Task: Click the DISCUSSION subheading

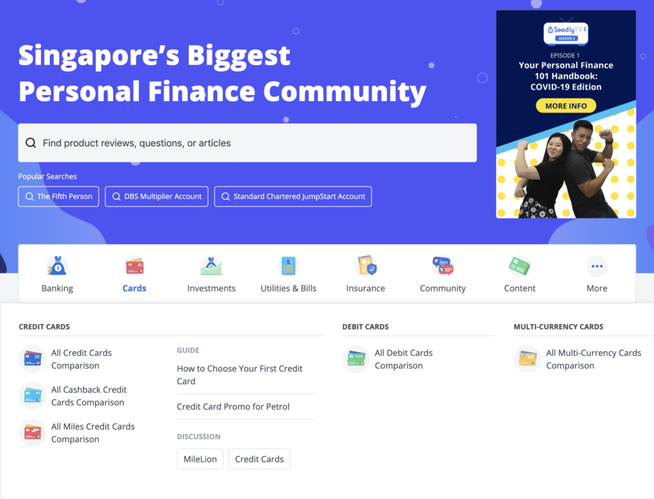Action: (199, 437)
